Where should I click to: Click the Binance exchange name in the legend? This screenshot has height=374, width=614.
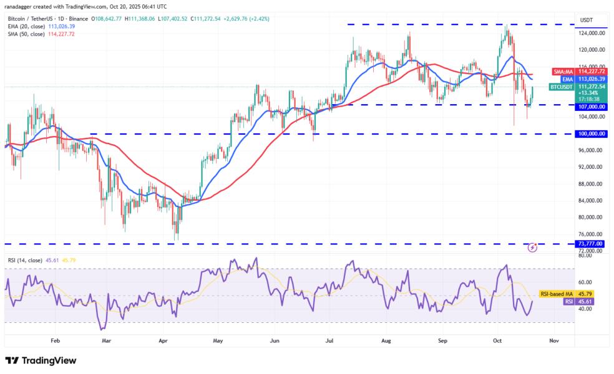click(78, 19)
